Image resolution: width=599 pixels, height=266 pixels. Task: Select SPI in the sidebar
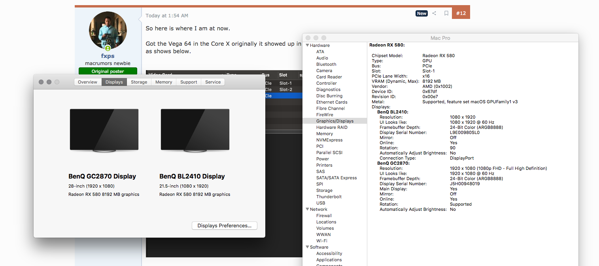[x=319, y=184]
